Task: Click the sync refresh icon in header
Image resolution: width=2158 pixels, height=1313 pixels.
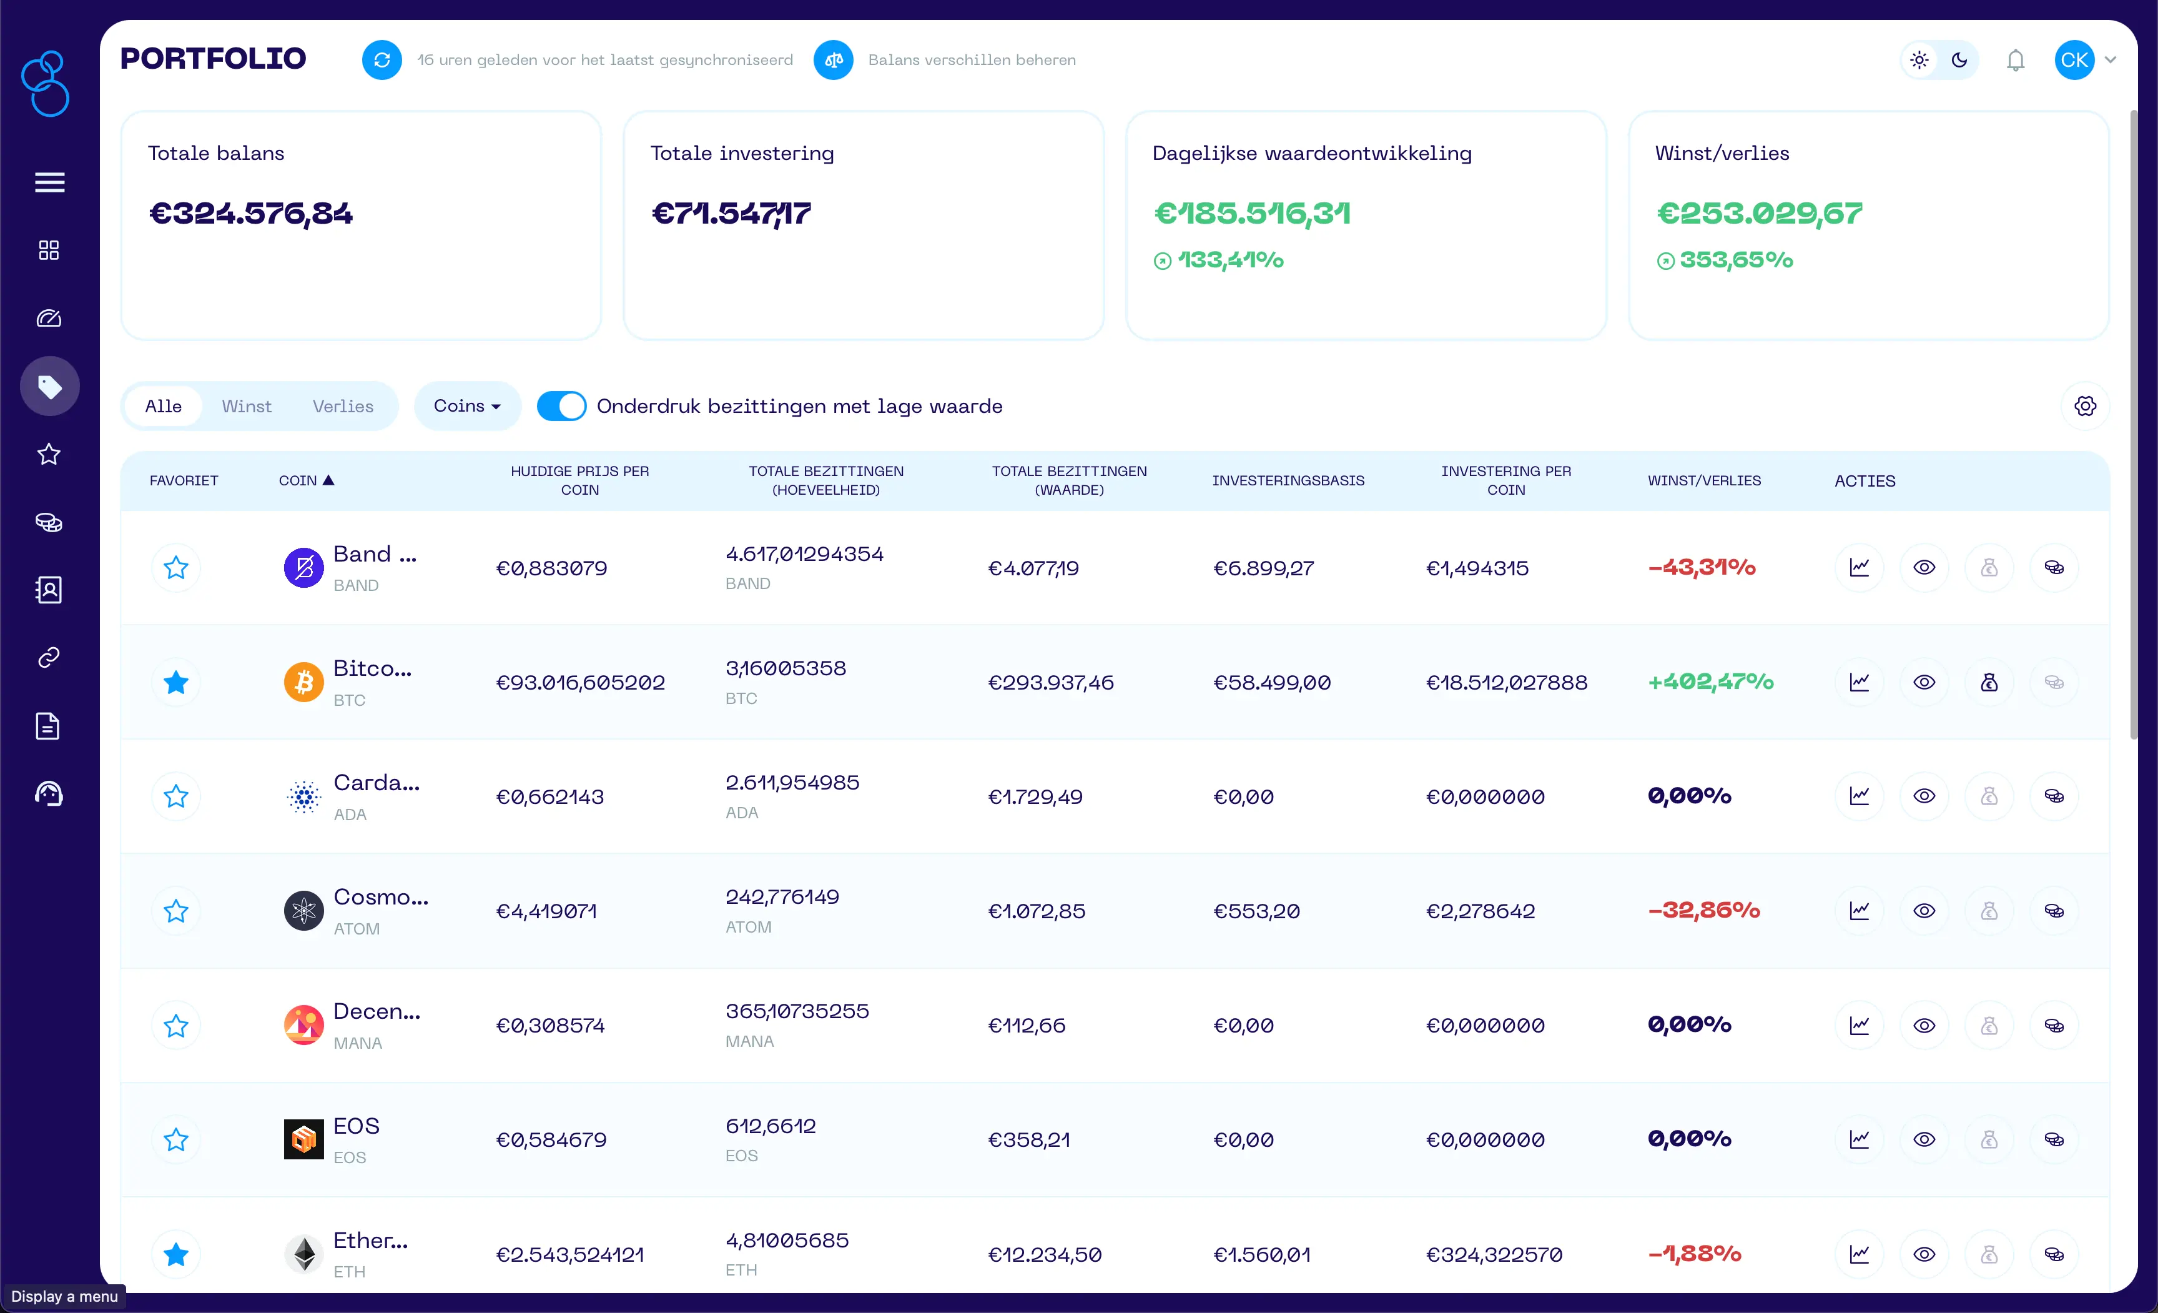Action: click(382, 59)
